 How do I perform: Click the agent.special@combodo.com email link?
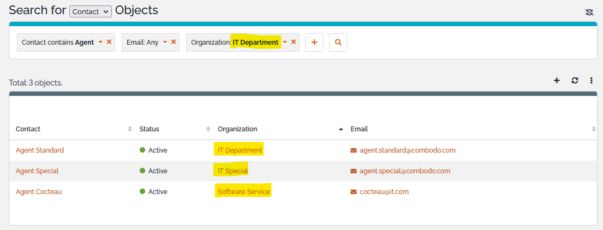404,171
